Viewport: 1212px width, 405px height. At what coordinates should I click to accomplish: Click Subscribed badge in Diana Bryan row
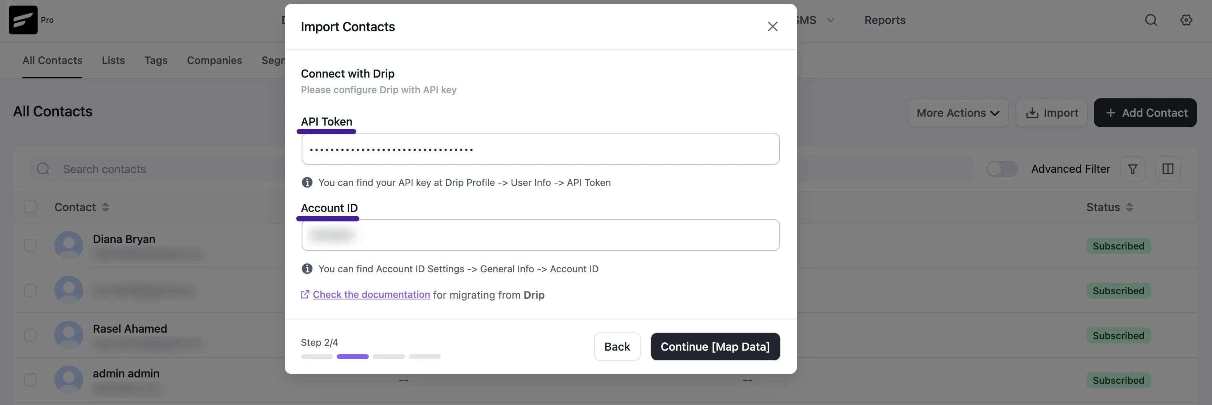click(1118, 246)
